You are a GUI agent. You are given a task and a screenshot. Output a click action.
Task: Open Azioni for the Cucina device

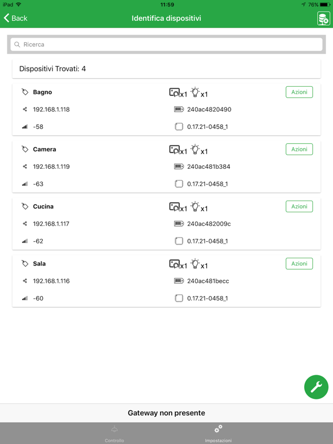pos(299,206)
